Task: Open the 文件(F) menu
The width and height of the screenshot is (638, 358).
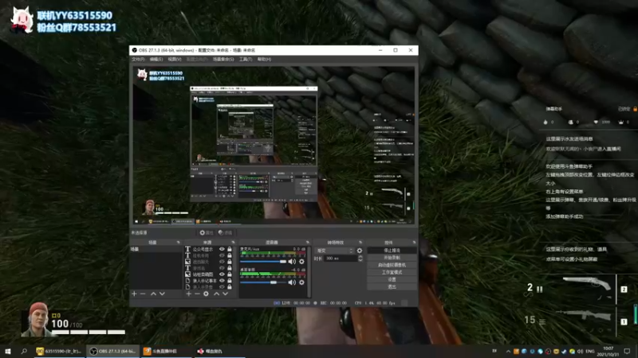Action: [x=138, y=59]
